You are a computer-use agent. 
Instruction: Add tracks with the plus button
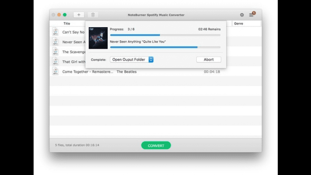pos(79,15)
